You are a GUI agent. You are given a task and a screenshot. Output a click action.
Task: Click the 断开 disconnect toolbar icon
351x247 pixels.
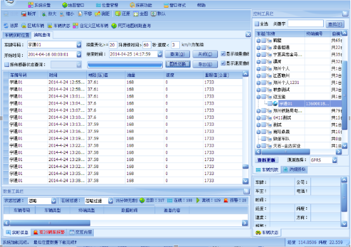click(x=23, y=14)
